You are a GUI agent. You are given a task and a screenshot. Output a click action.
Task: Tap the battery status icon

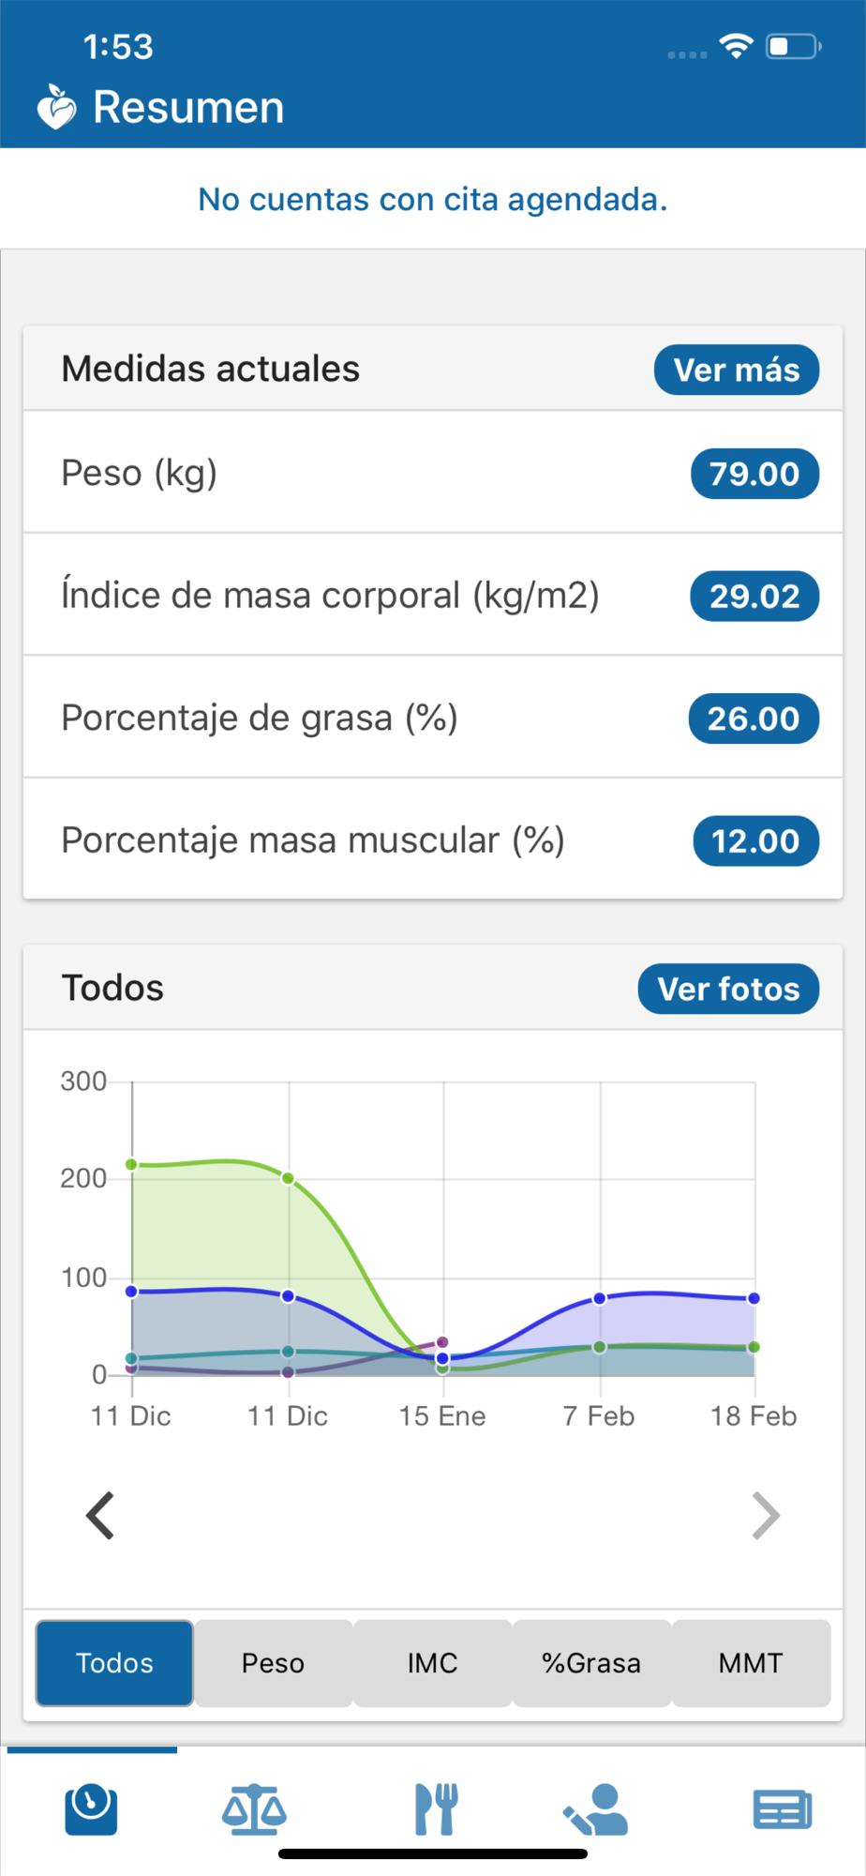tap(793, 46)
